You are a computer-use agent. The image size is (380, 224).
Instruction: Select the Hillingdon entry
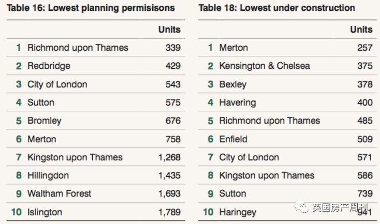coord(48,175)
